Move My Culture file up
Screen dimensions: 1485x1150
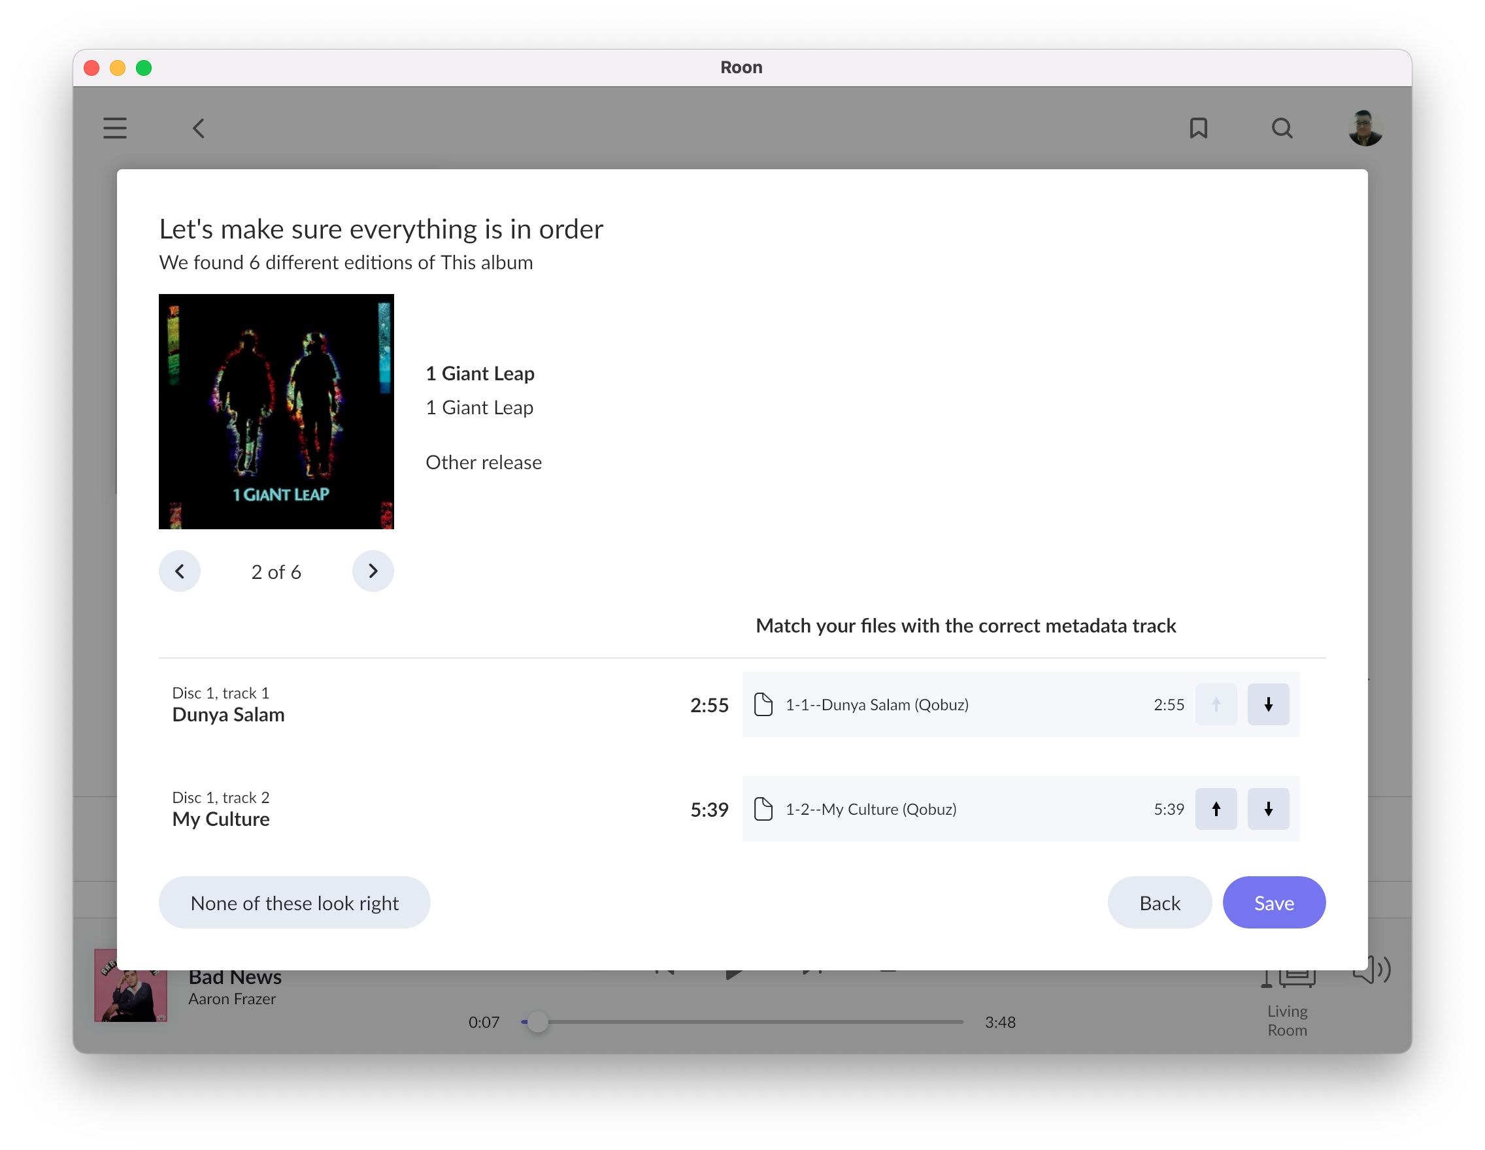pos(1216,809)
